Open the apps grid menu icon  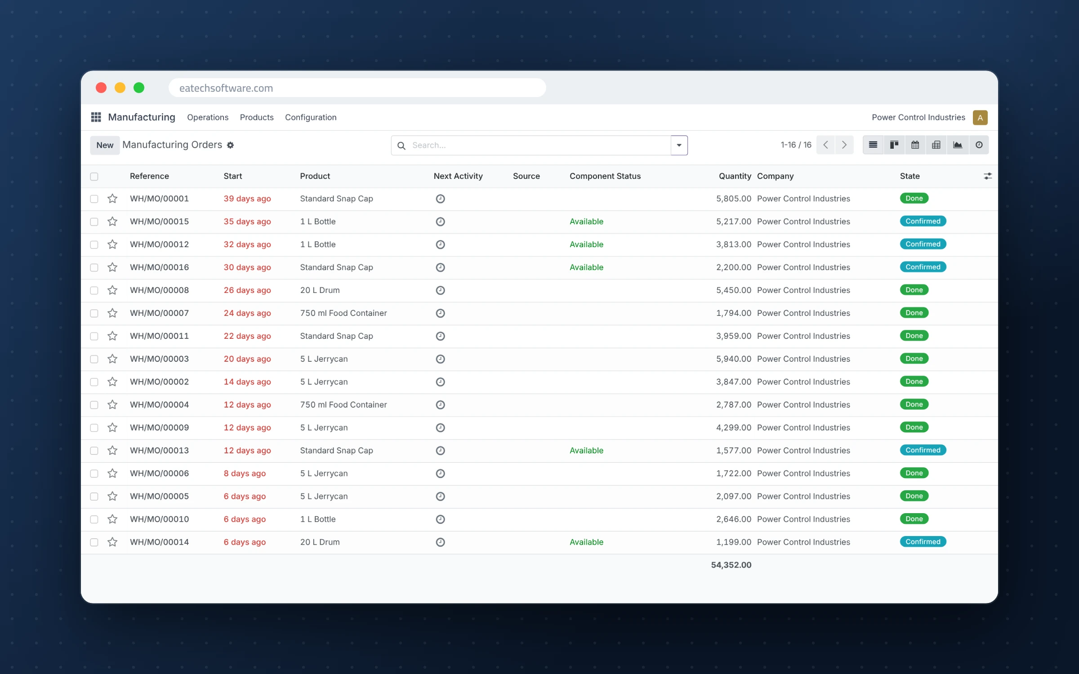click(x=96, y=117)
